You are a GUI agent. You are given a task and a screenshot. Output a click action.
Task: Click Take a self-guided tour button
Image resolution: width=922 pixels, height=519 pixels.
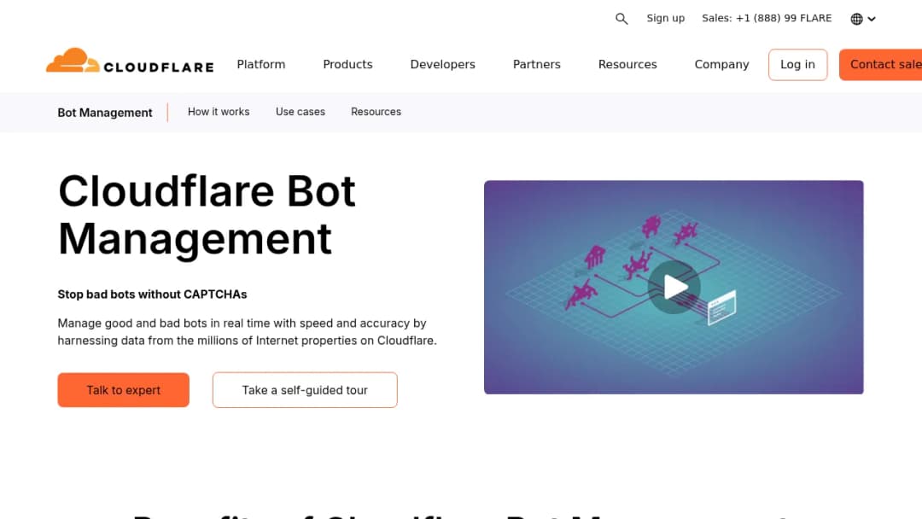[x=305, y=390]
